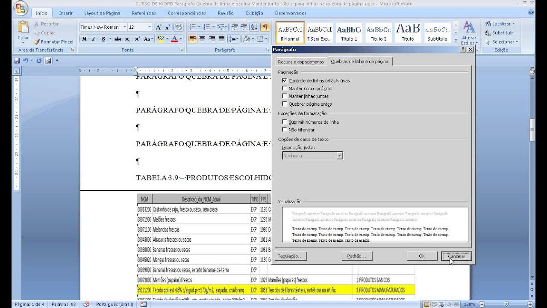
Task: Click the OK button in Parágrafo dialog
Action: tap(422, 256)
